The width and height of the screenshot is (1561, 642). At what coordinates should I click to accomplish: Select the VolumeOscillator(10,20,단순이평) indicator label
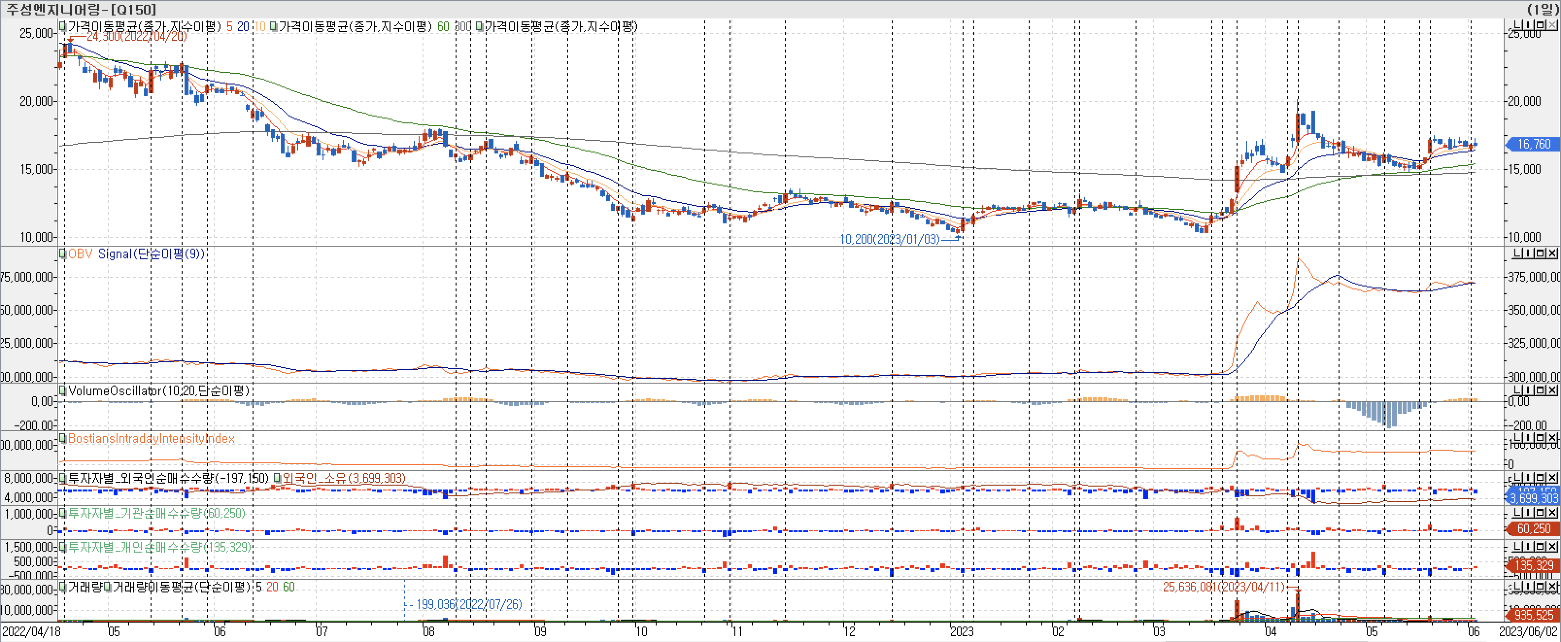point(159,390)
